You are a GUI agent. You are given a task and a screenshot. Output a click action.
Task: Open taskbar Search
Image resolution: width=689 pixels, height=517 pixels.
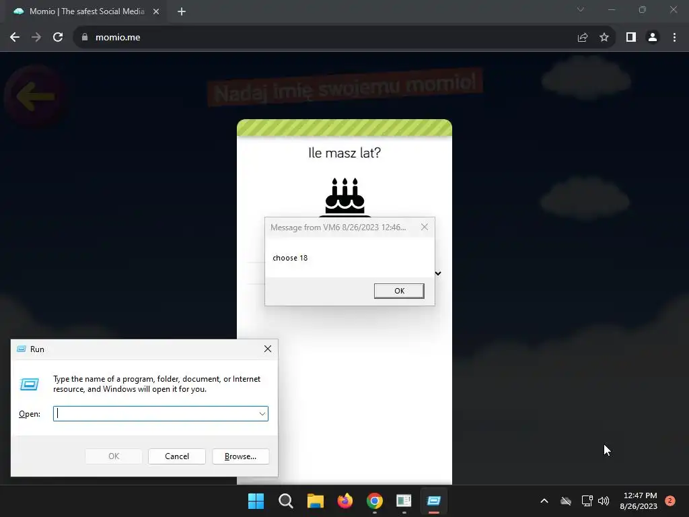click(285, 501)
